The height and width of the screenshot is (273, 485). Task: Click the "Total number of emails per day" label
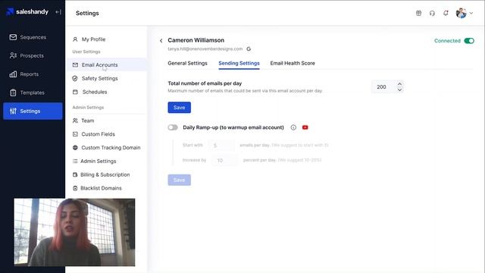pyautogui.click(x=205, y=83)
